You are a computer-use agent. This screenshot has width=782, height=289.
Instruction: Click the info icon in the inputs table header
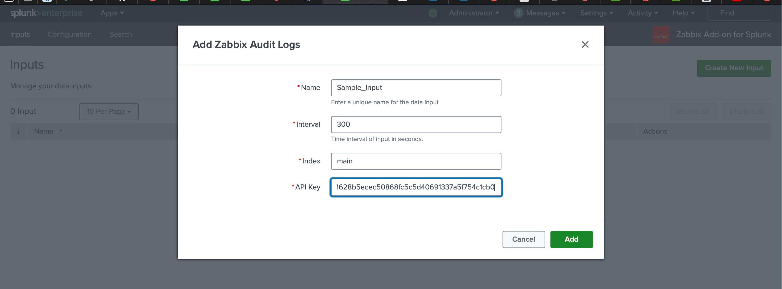[18, 131]
